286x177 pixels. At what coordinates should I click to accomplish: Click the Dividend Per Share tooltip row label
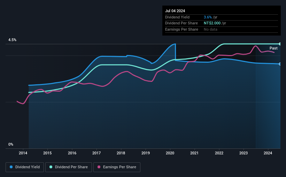click(x=181, y=23)
